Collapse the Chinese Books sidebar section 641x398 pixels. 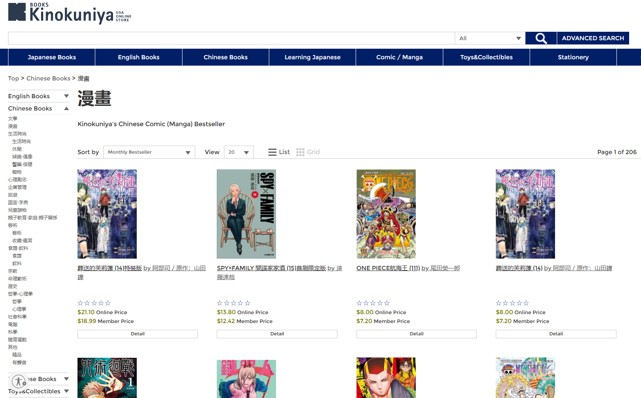[x=38, y=108]
